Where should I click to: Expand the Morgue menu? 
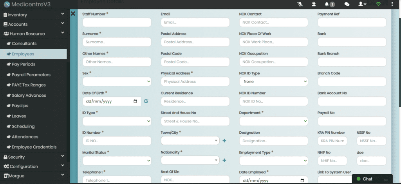point(33,176)
